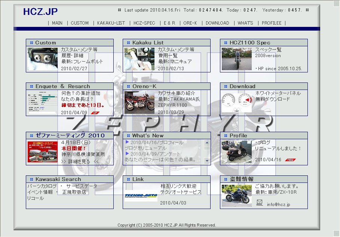The width and height of the screenshot is (340, 237).
Task: Click the Total visitor counter value
Action: click(x=211, y=10)
